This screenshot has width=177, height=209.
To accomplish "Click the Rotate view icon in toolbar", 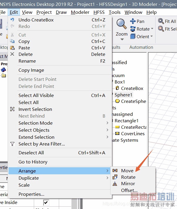I will pyautogui.click(x=133, y=29).
